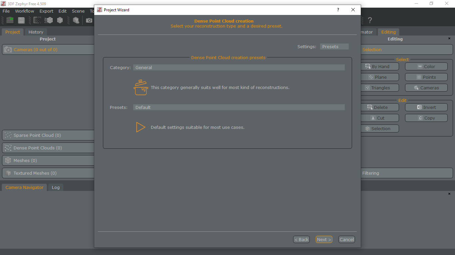Click the point cloud to cube mesh toolbar icon
Viewport: 455px width, 255px height.
click(49, 20)
